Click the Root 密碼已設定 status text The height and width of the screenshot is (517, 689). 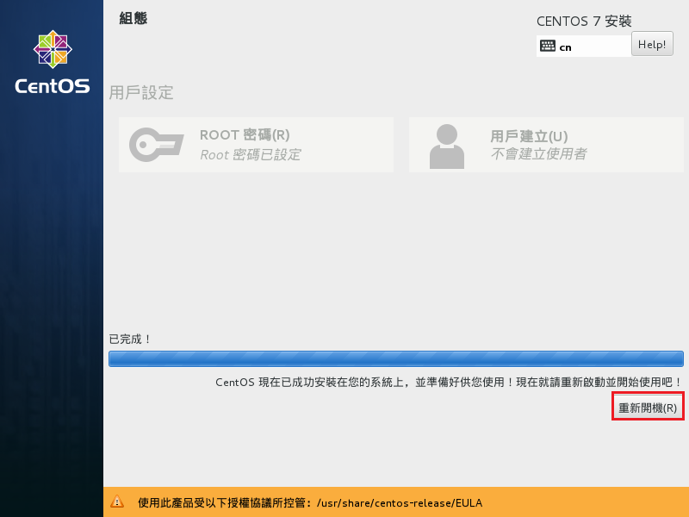[250, 155]
